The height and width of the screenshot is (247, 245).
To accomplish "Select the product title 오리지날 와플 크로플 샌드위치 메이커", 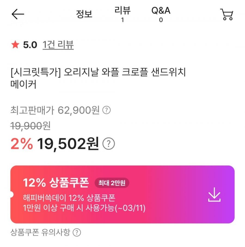I will point(98,79).
